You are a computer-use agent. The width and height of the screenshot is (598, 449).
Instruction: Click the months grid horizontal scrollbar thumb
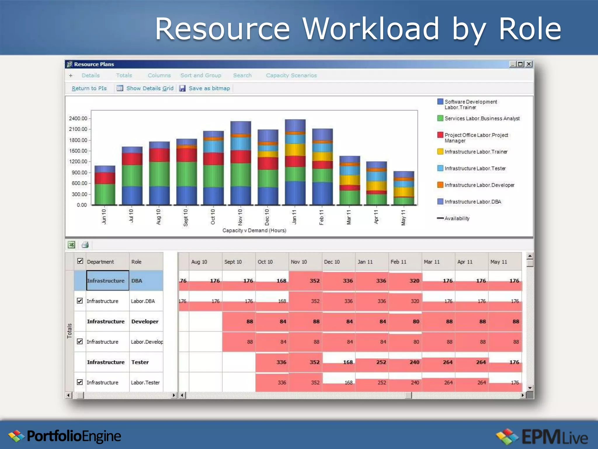point(408,395)
